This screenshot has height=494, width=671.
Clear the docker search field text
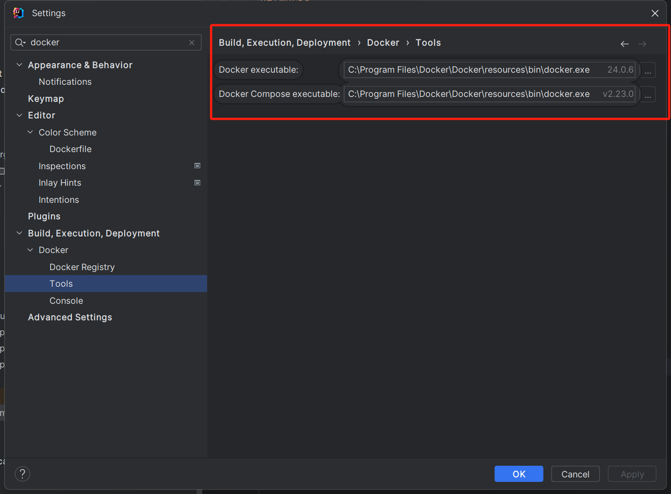pos(192,43)
